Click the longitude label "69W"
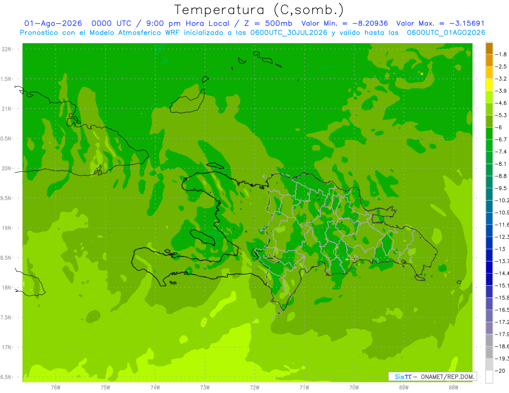Viewport: 509px width, 393px height. (404, 387)
